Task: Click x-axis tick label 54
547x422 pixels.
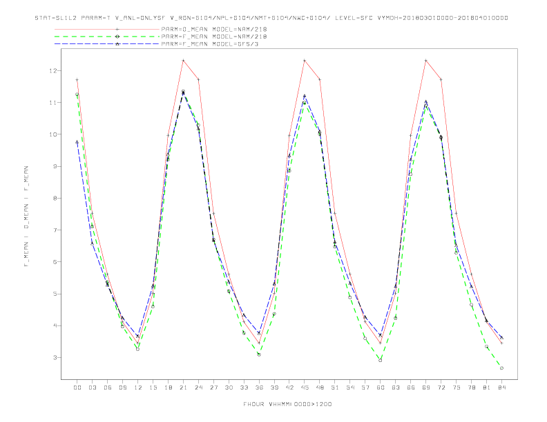Action: point(350,388)
